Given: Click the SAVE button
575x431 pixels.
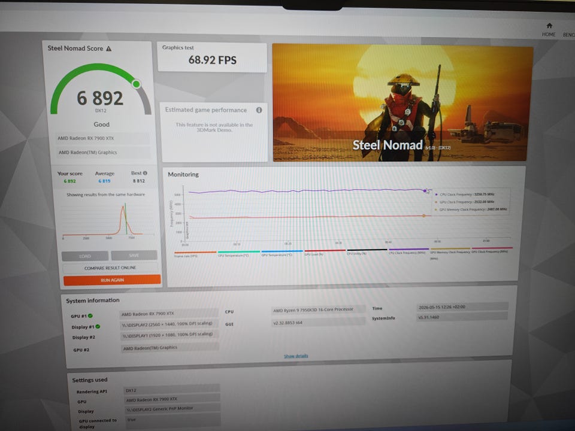Looking at the screenshot, I should (134, 255).
